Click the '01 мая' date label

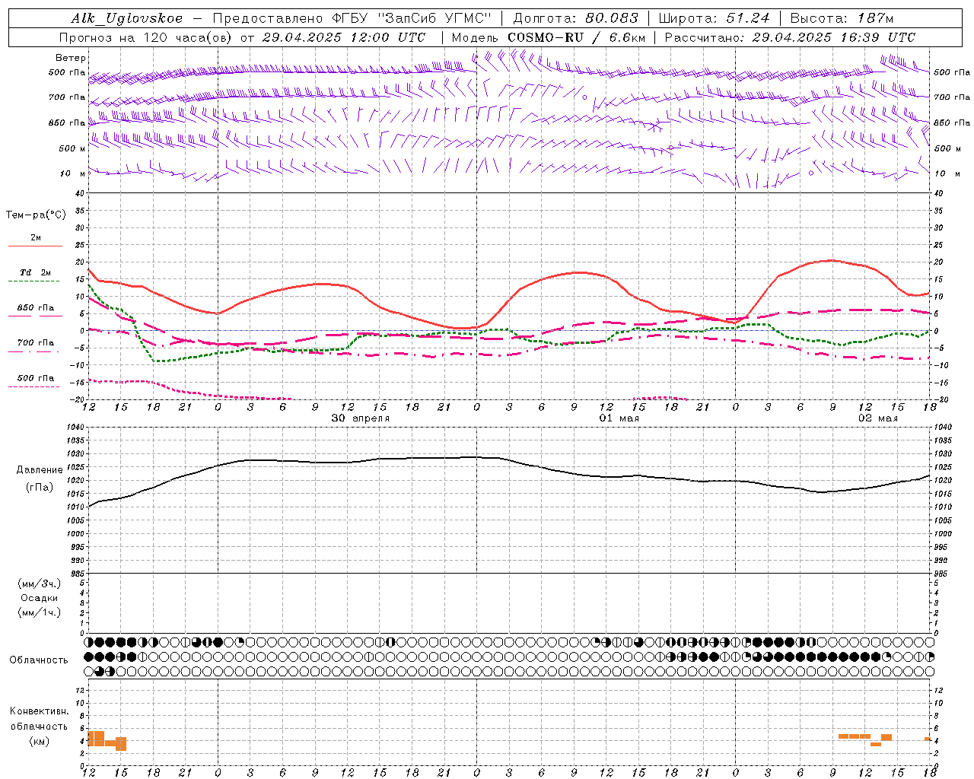point(619,418)
